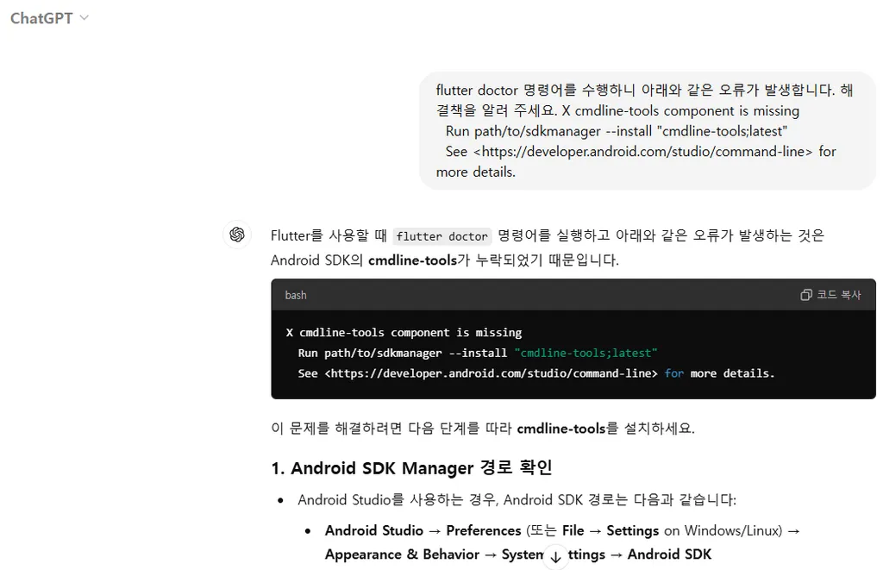Click the ChatGPT logo avatar icon
The image size is (883, 570).
pos(237,235)
